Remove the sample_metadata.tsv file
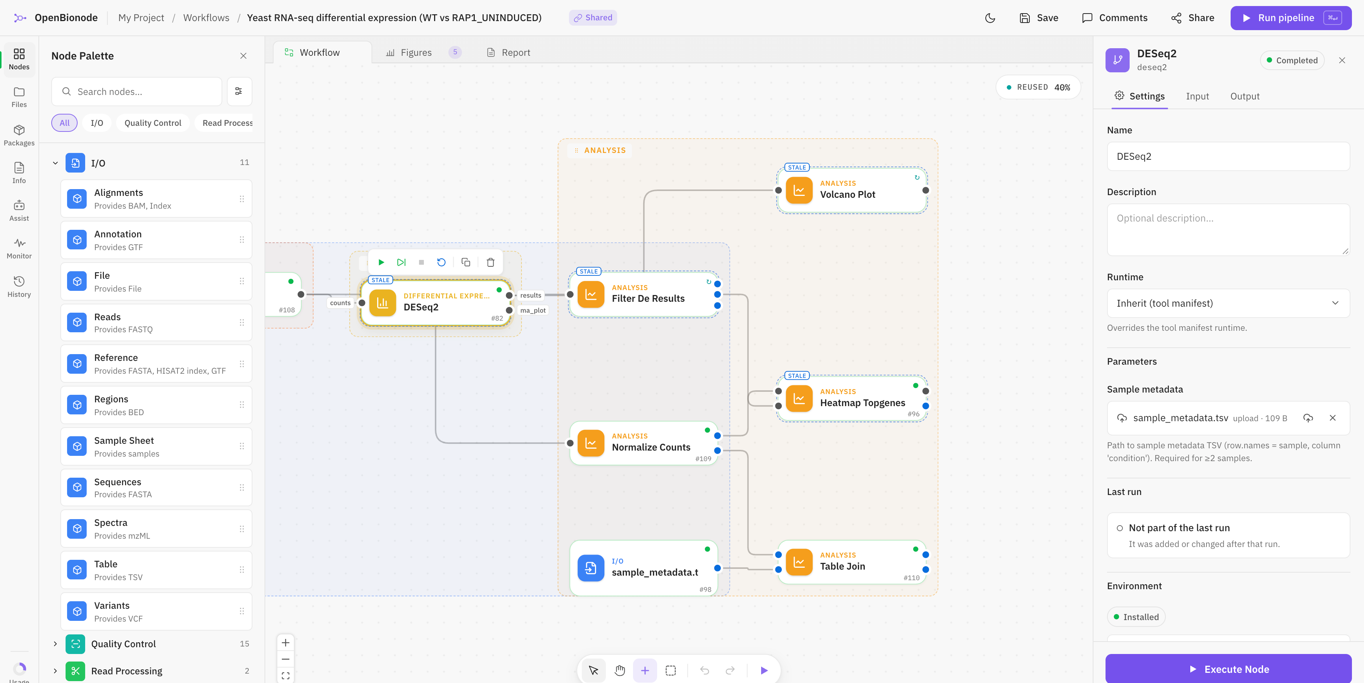The image size is (1364, 683). (1332, 418)
